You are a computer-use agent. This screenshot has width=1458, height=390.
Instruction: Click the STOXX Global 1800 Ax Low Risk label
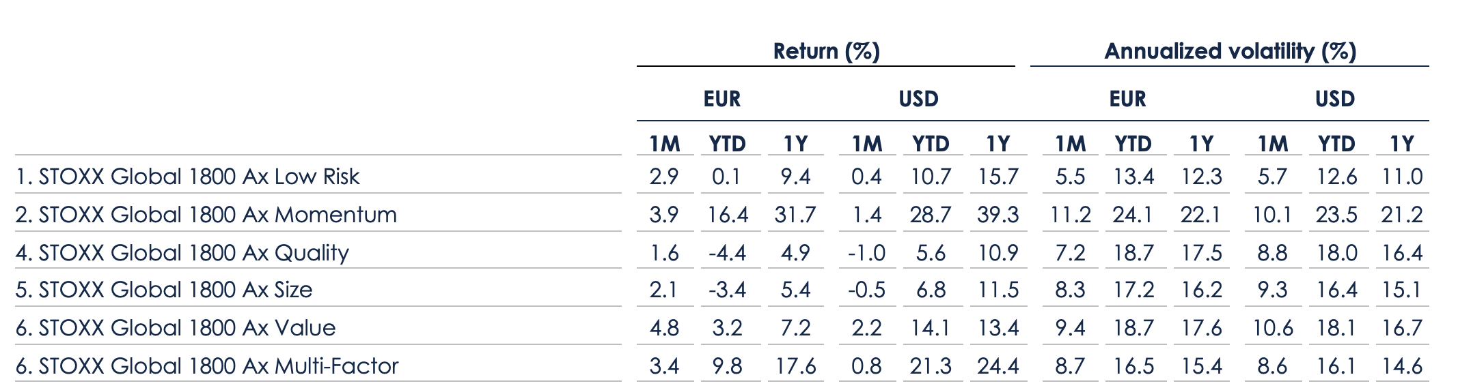tap(187, 177)
